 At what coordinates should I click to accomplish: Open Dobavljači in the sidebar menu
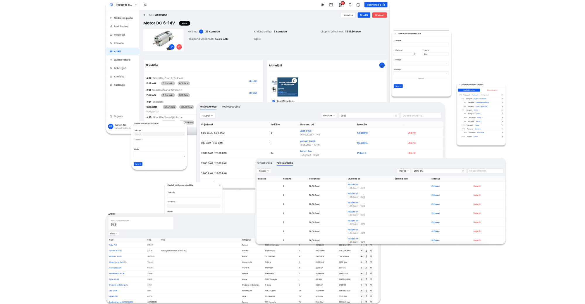(120, 68)
